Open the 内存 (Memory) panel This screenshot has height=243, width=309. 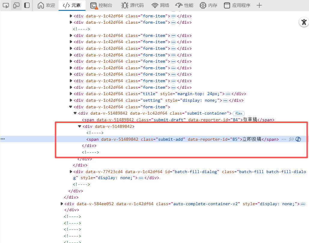click(x=209, y=5)
